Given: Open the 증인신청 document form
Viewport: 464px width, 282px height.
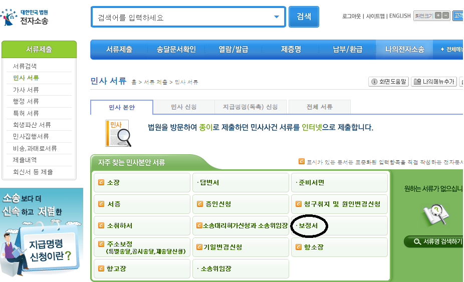Looking at the screenshot, I should tap(241, 204).
